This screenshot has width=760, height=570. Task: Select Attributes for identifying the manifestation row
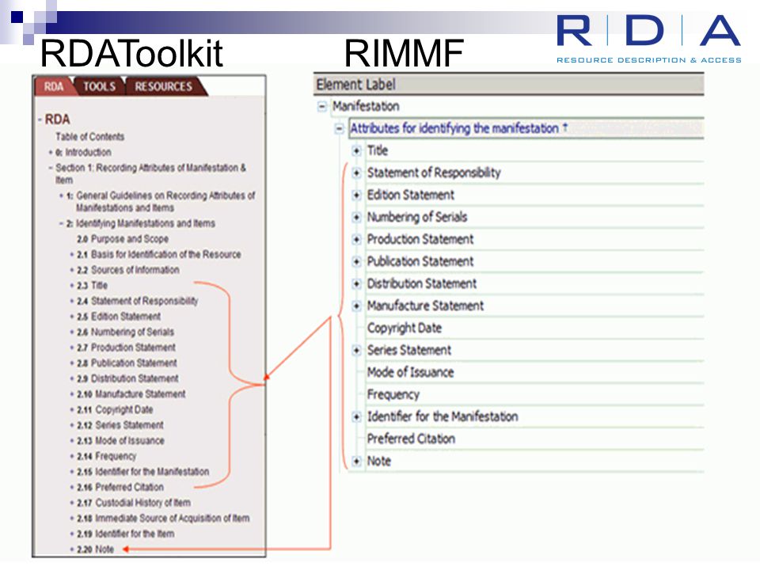[x=526, y=128]
